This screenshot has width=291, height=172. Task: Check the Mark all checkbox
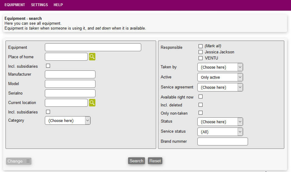(200, 46)
